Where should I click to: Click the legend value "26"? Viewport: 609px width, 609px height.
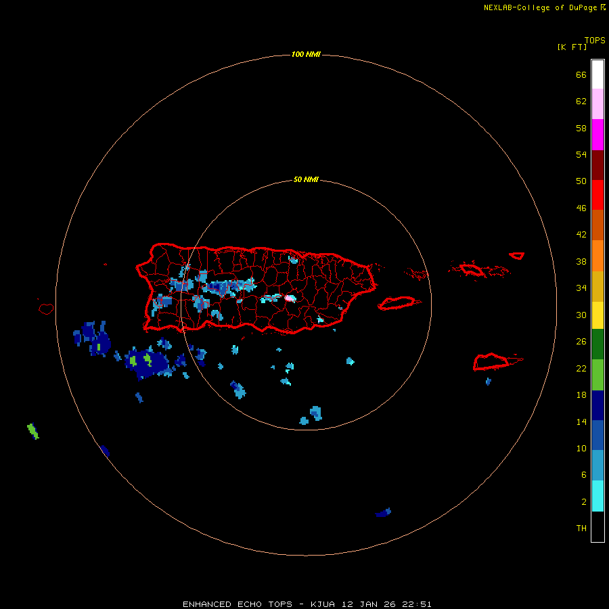point(581,342)
